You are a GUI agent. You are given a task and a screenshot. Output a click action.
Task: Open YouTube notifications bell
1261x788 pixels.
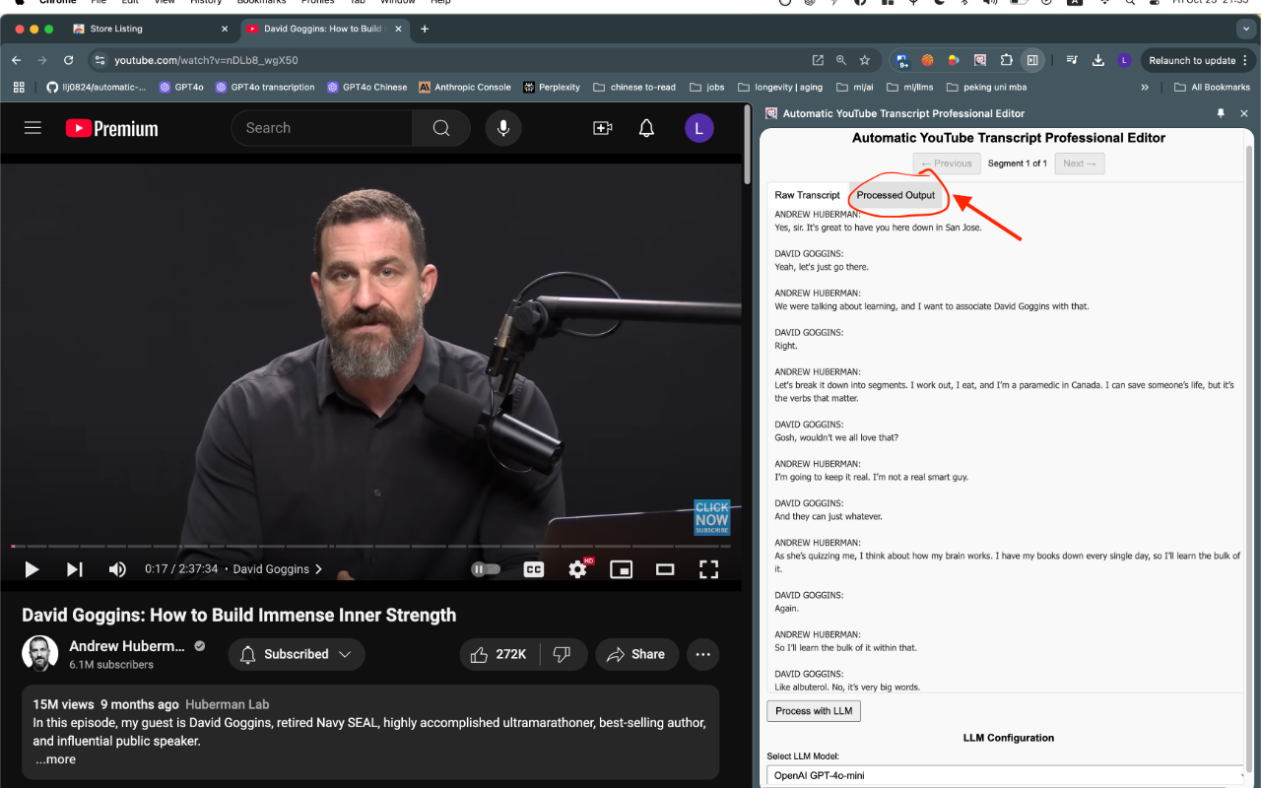pos(646,128)
